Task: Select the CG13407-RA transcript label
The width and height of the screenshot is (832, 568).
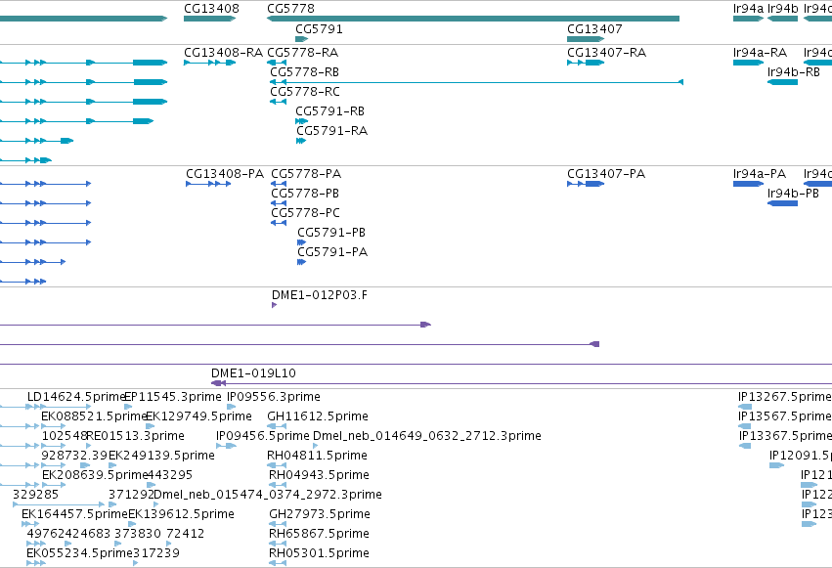Action: (x=606, y=53)
